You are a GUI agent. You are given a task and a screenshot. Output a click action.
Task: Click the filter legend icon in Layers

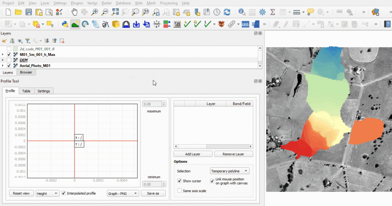tap(28, 41)
